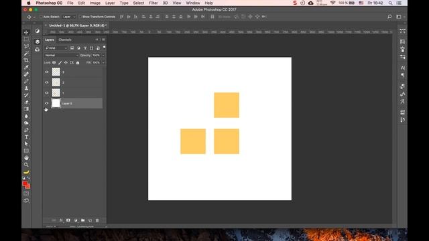Select the Rectangle shape tool
The height and width of the screenshot is (241, 429).
(26, 151)
